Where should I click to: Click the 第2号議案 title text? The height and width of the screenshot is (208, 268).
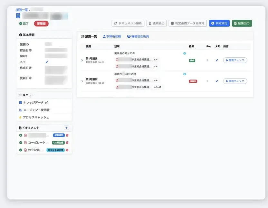(91, 79)
